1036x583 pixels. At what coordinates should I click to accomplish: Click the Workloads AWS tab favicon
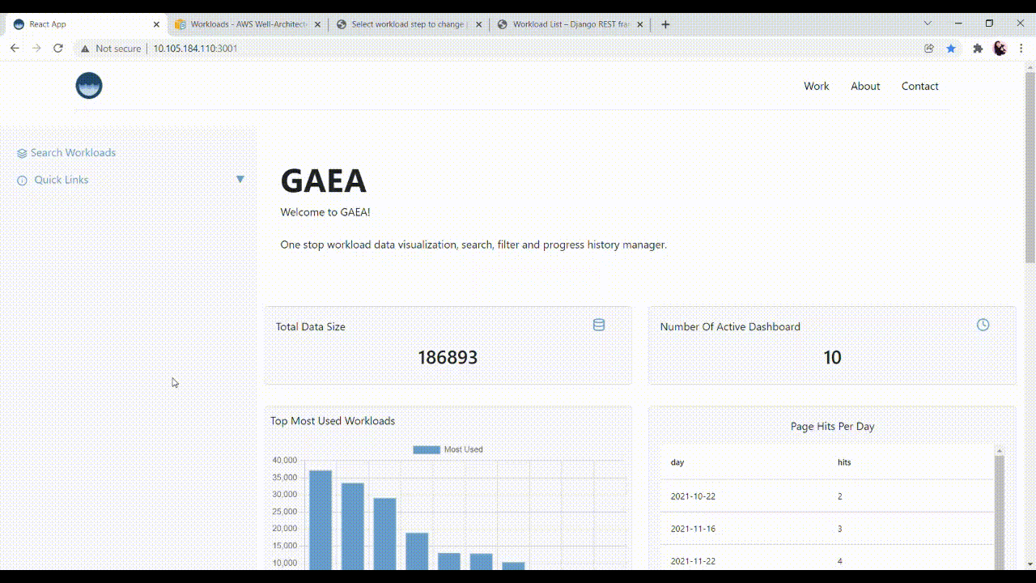(x=180, y=24)
